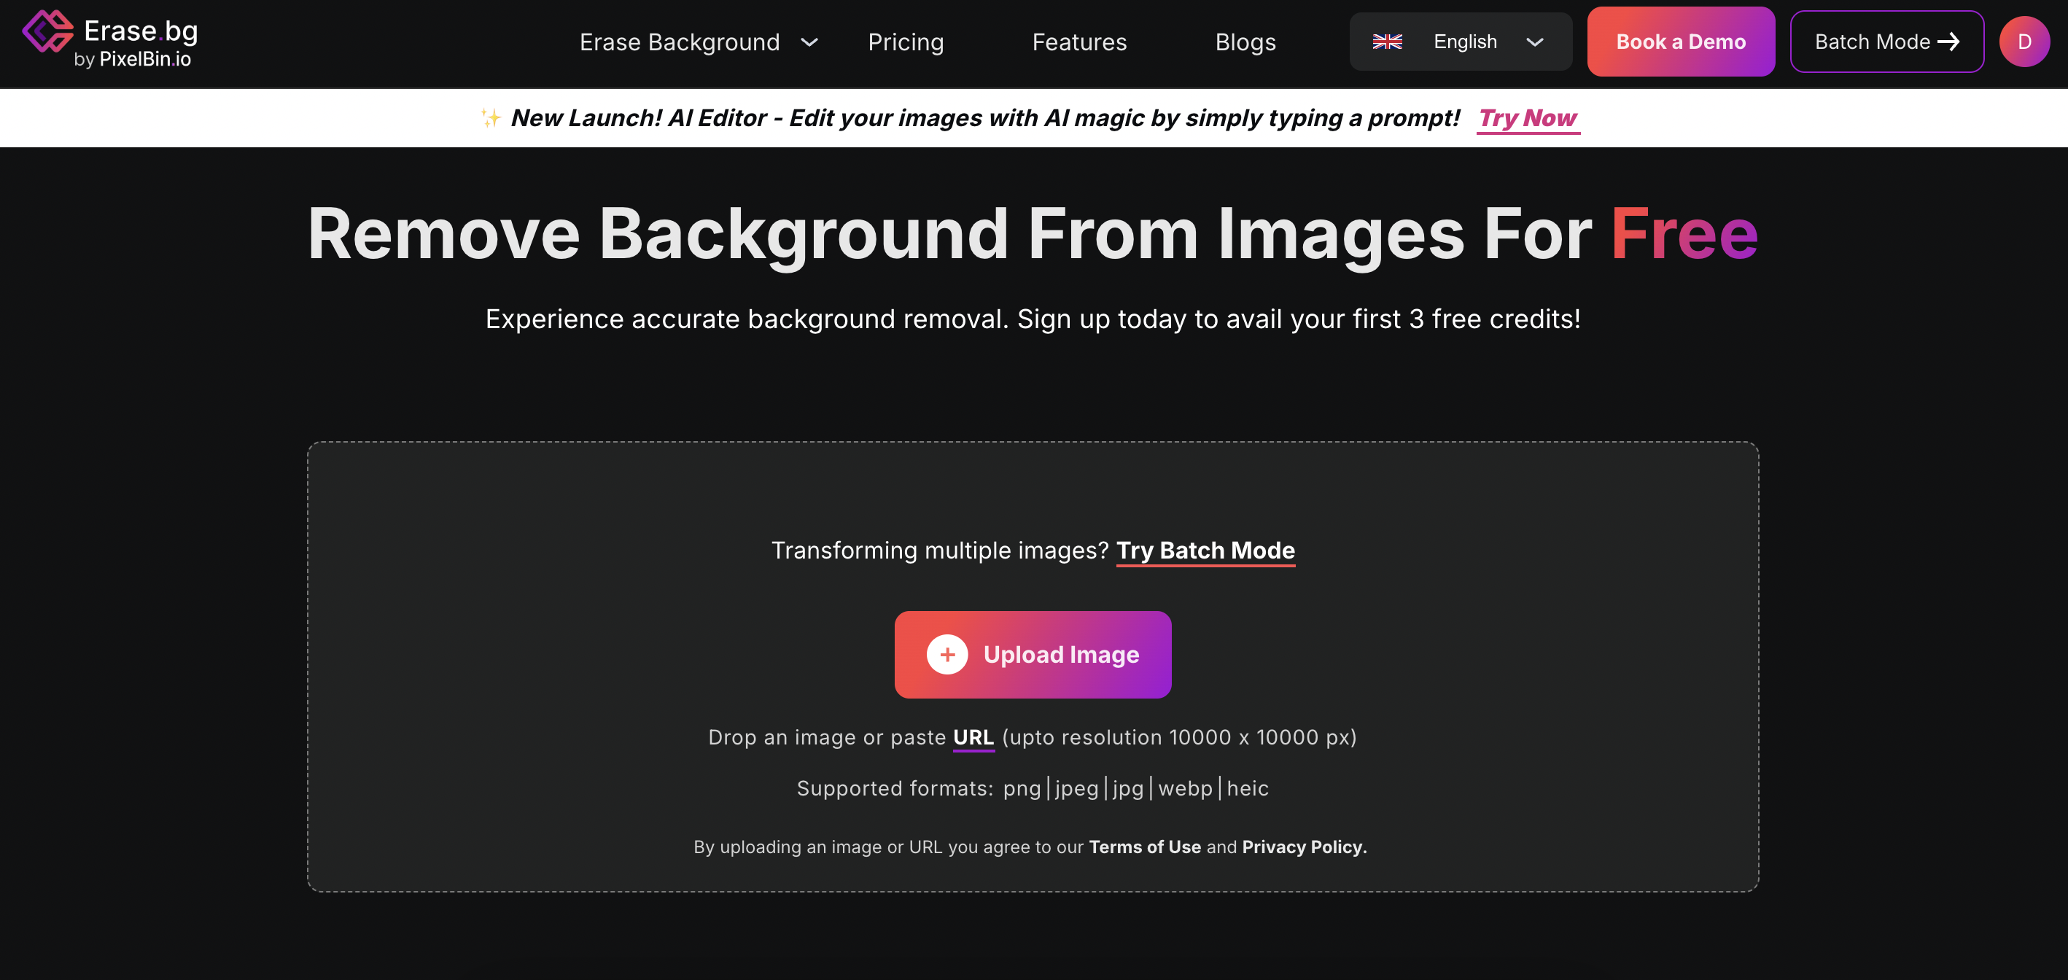Go to the Pricing page

906,42
